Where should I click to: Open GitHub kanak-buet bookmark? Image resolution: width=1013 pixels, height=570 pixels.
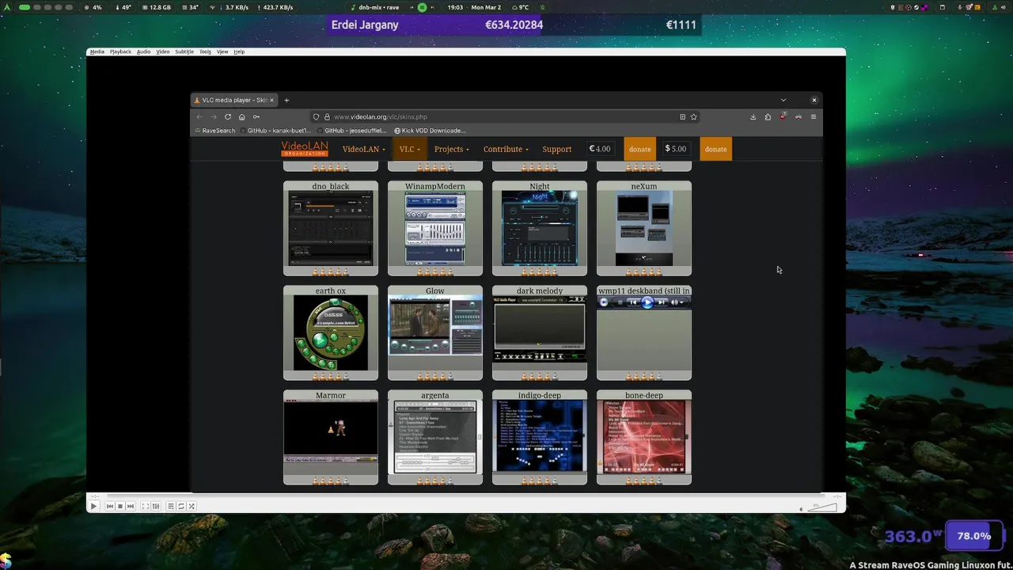[275, 131]
